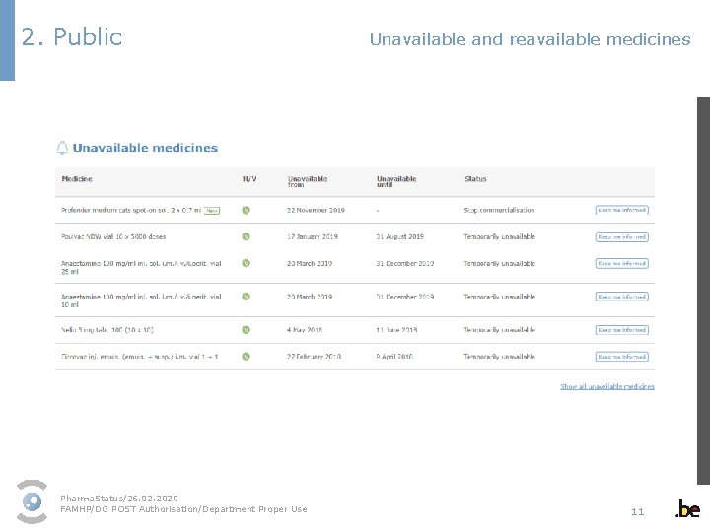Click the FAMHP/DG POST Authorisation footer line
The width and height of the screenshot is (710, 532).
[x=183, y=509]
